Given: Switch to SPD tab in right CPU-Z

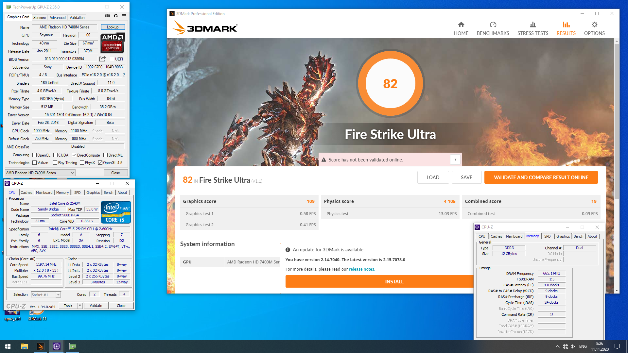Looking at the screenshot, I should pyautogui.click(x=547, y=236).
